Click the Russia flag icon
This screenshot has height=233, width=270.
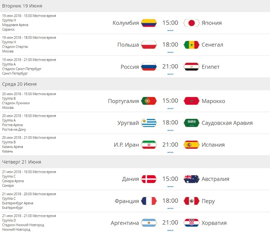pyautogui.click(x=149, y=67)
